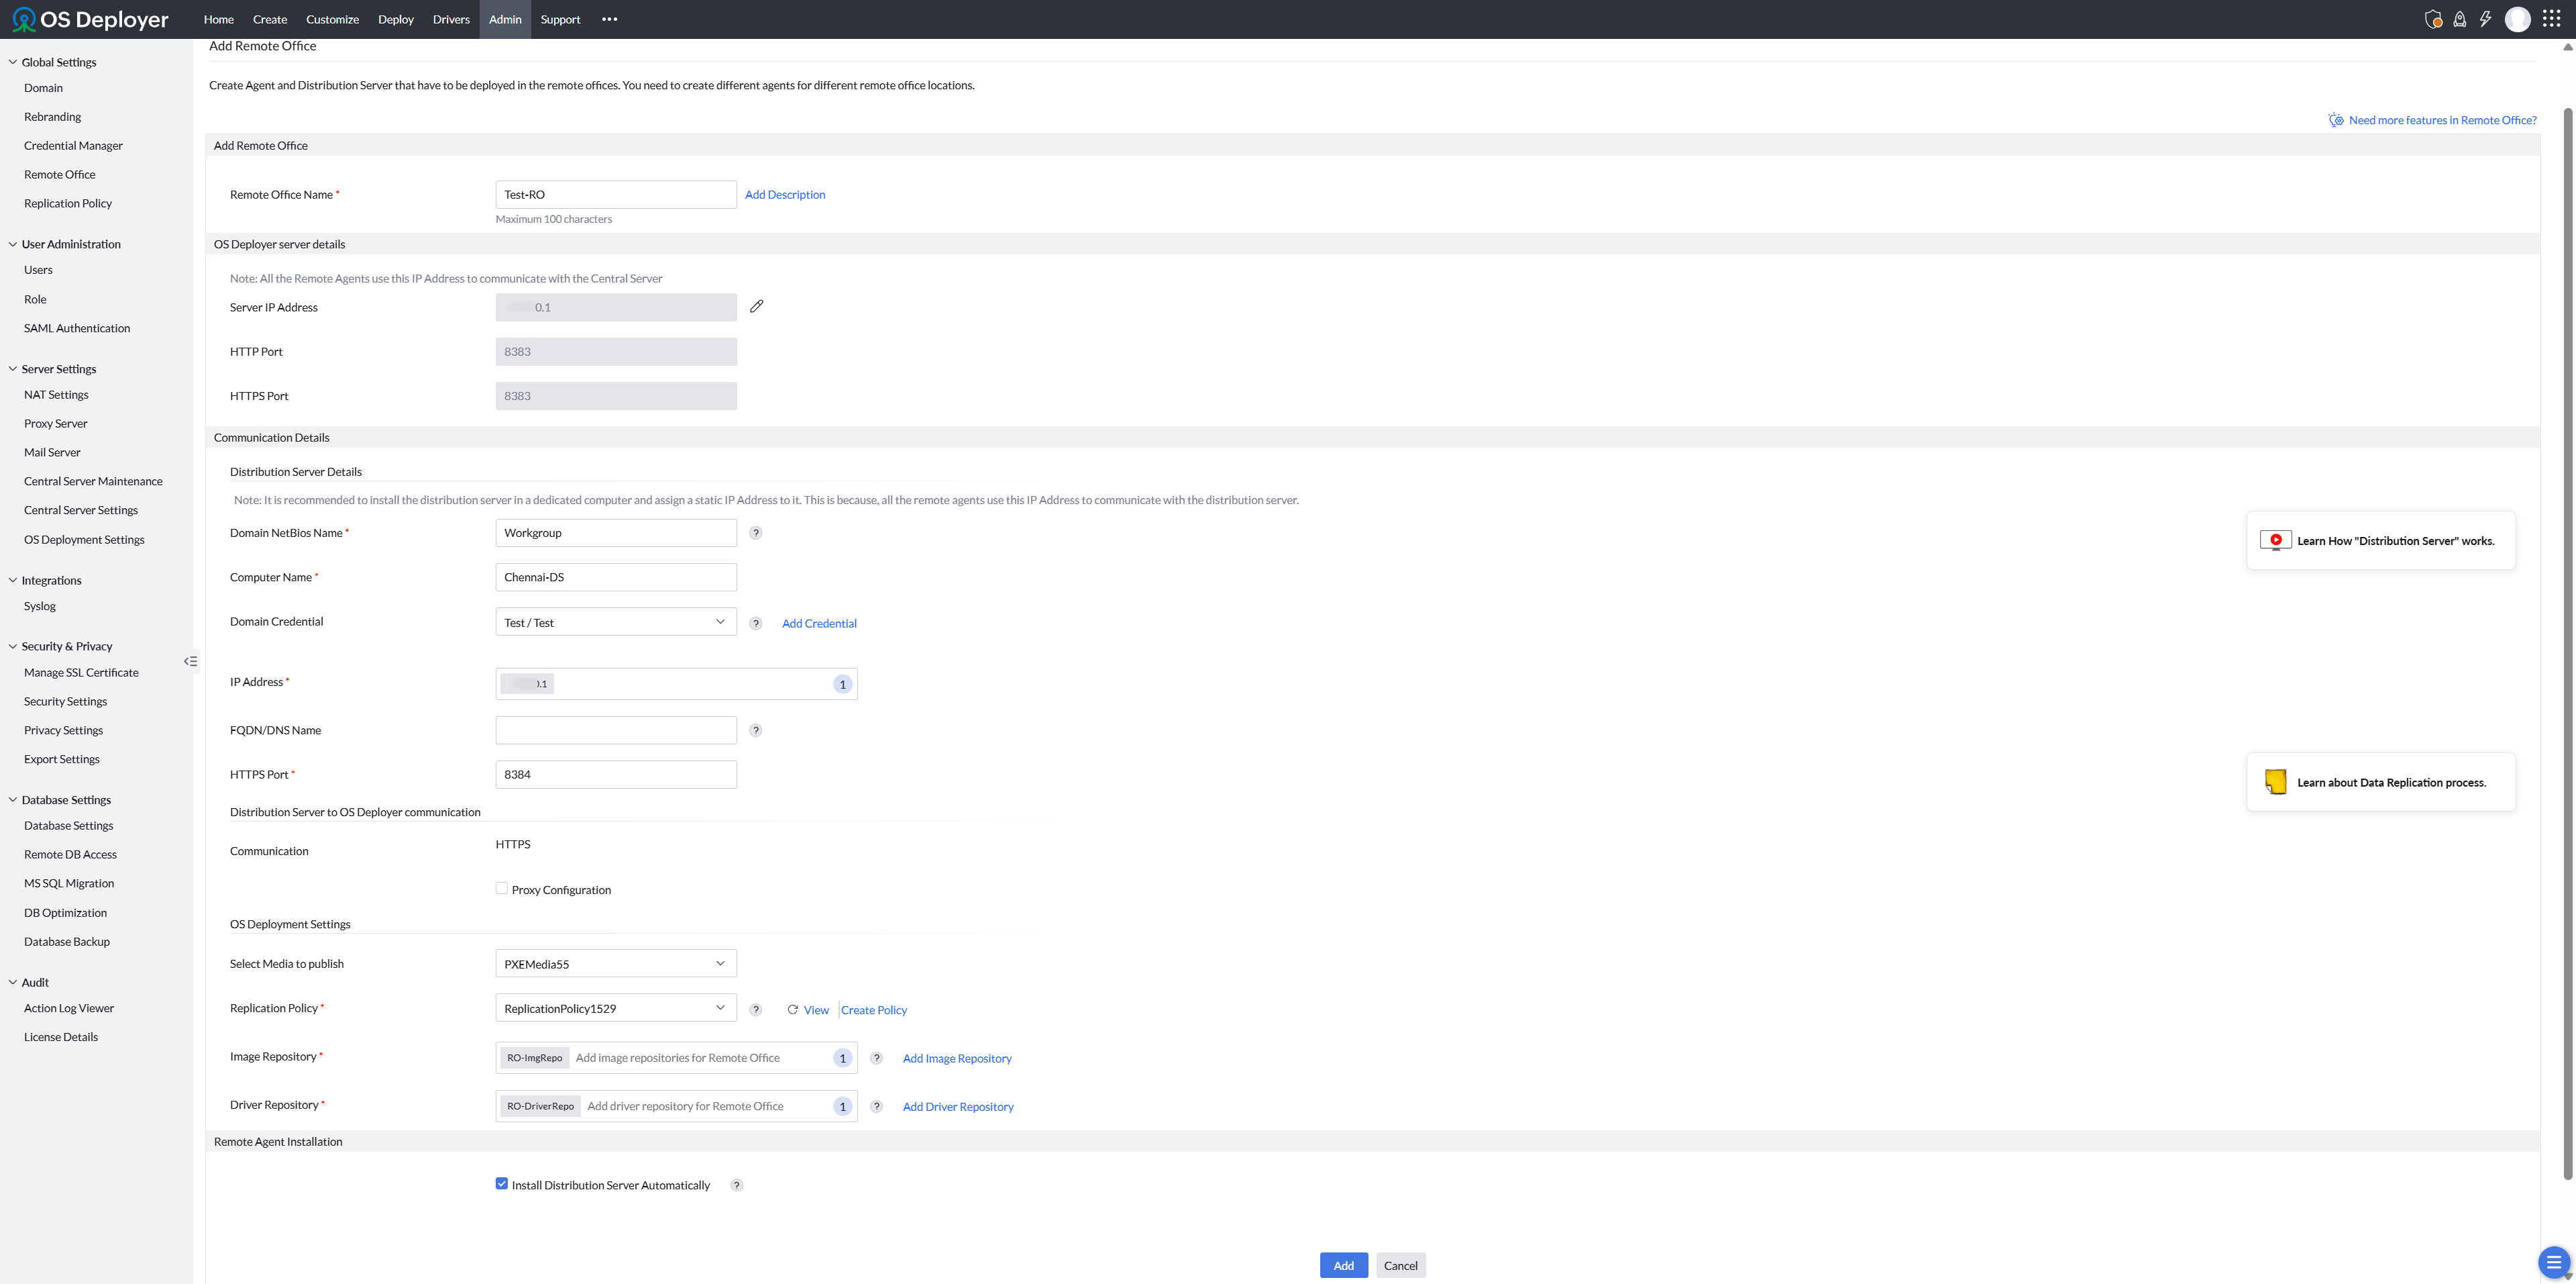
Task: Play the Learn How Distribution Server works video
Action: [2276, 540]
